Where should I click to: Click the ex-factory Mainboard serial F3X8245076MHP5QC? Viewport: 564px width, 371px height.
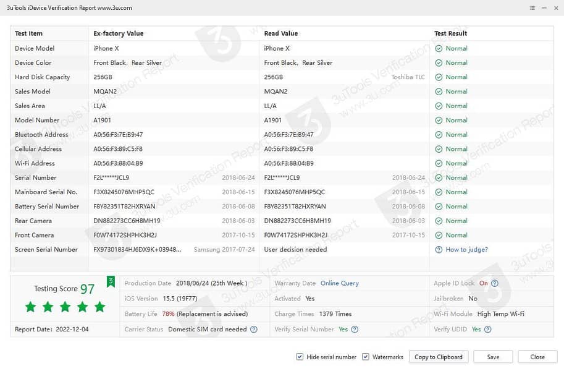pyautogui.click(x=124, y=192)
